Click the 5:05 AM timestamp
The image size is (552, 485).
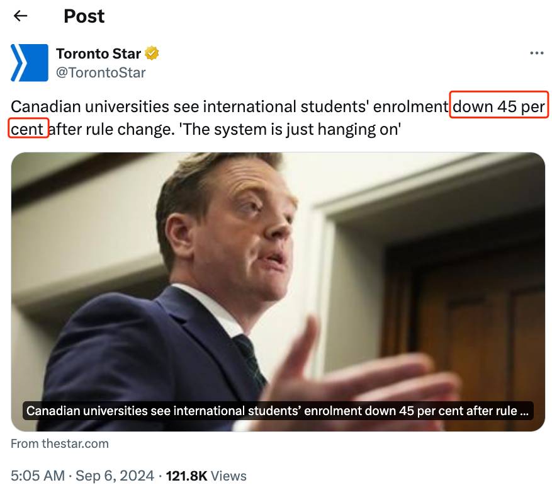(39, 476)
